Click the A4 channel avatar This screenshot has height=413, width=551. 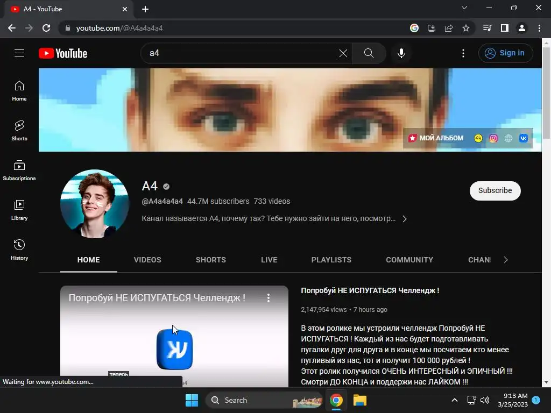coord(95,204)
